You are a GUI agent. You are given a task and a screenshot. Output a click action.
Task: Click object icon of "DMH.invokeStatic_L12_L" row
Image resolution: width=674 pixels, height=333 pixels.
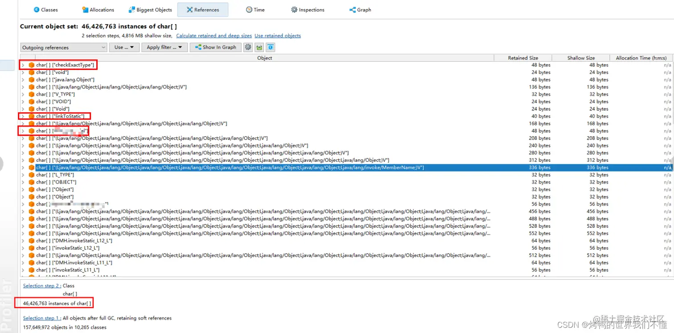[32, 241]
